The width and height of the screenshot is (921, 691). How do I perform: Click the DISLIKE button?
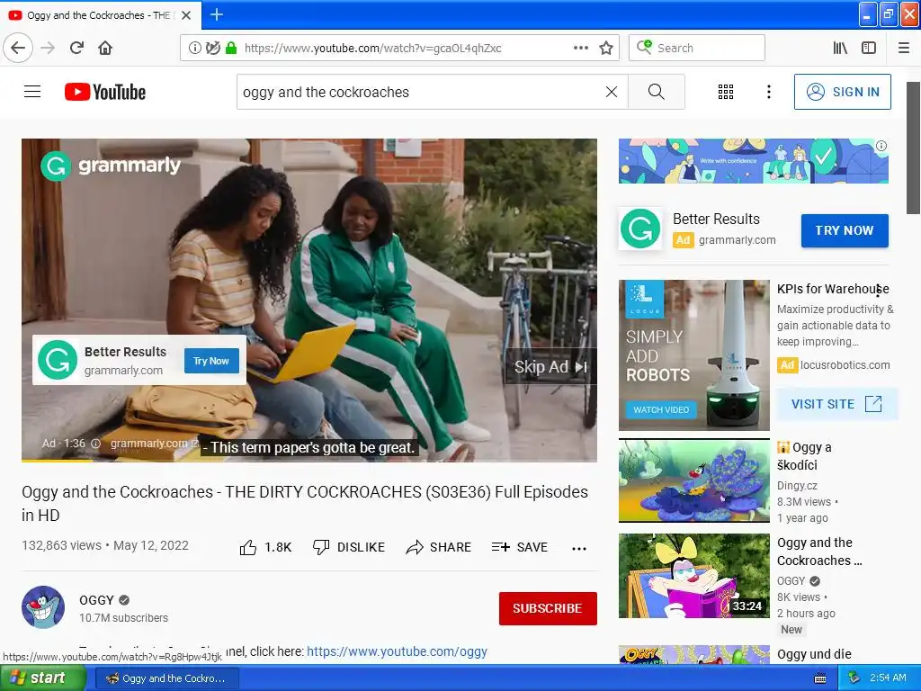click(348, 547)
